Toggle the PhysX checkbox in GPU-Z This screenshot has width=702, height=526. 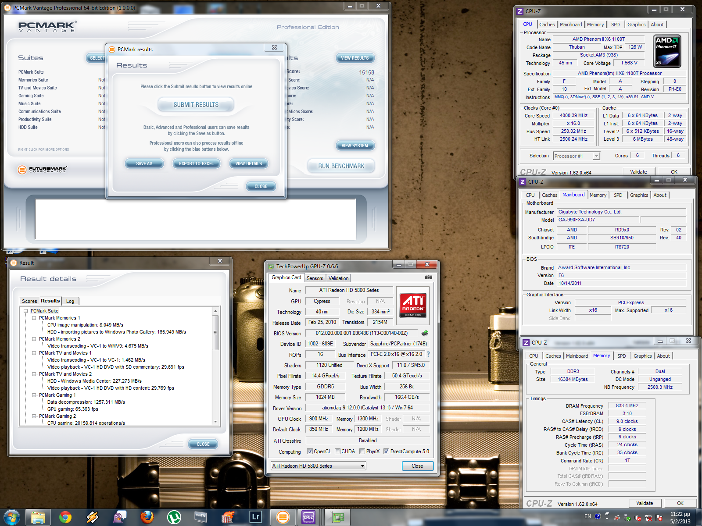click(x=362, y=451)
